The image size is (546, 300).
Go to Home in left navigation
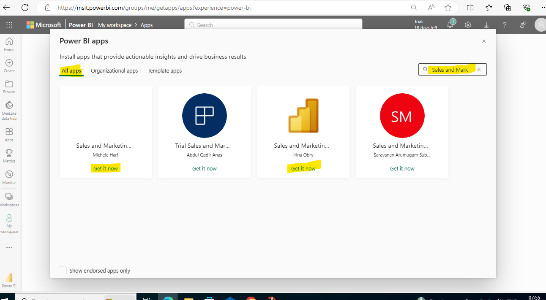(9, 44)
